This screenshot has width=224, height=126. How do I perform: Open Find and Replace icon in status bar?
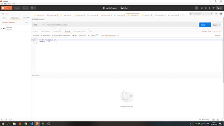click(6, 120)
